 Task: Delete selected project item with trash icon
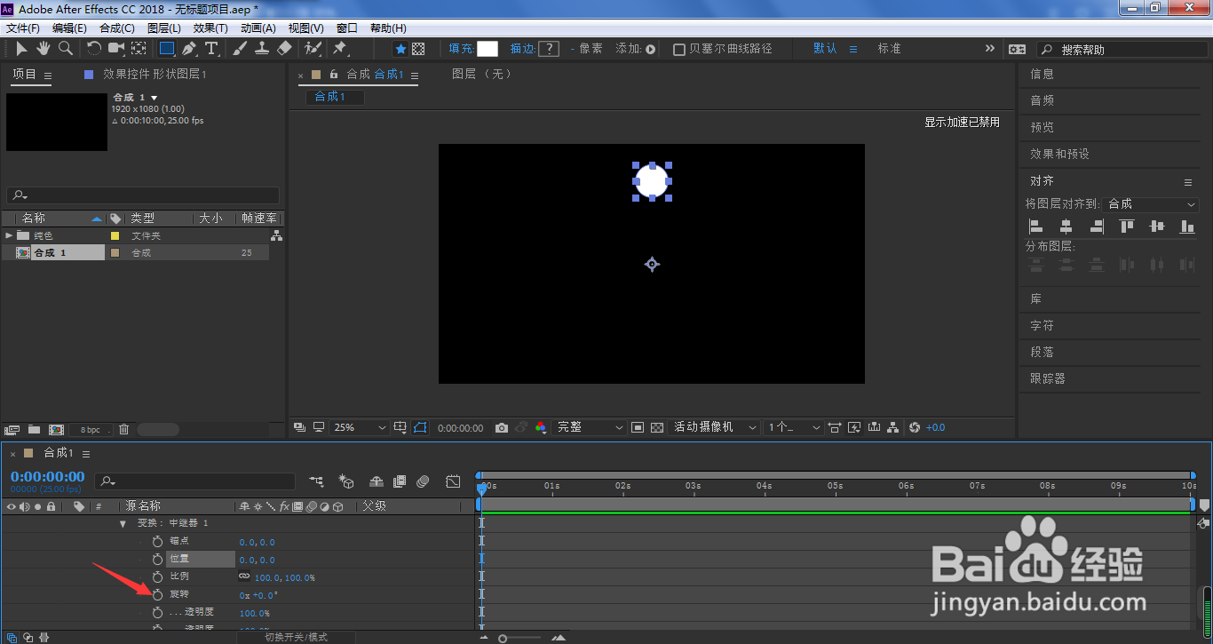point(123,429)
